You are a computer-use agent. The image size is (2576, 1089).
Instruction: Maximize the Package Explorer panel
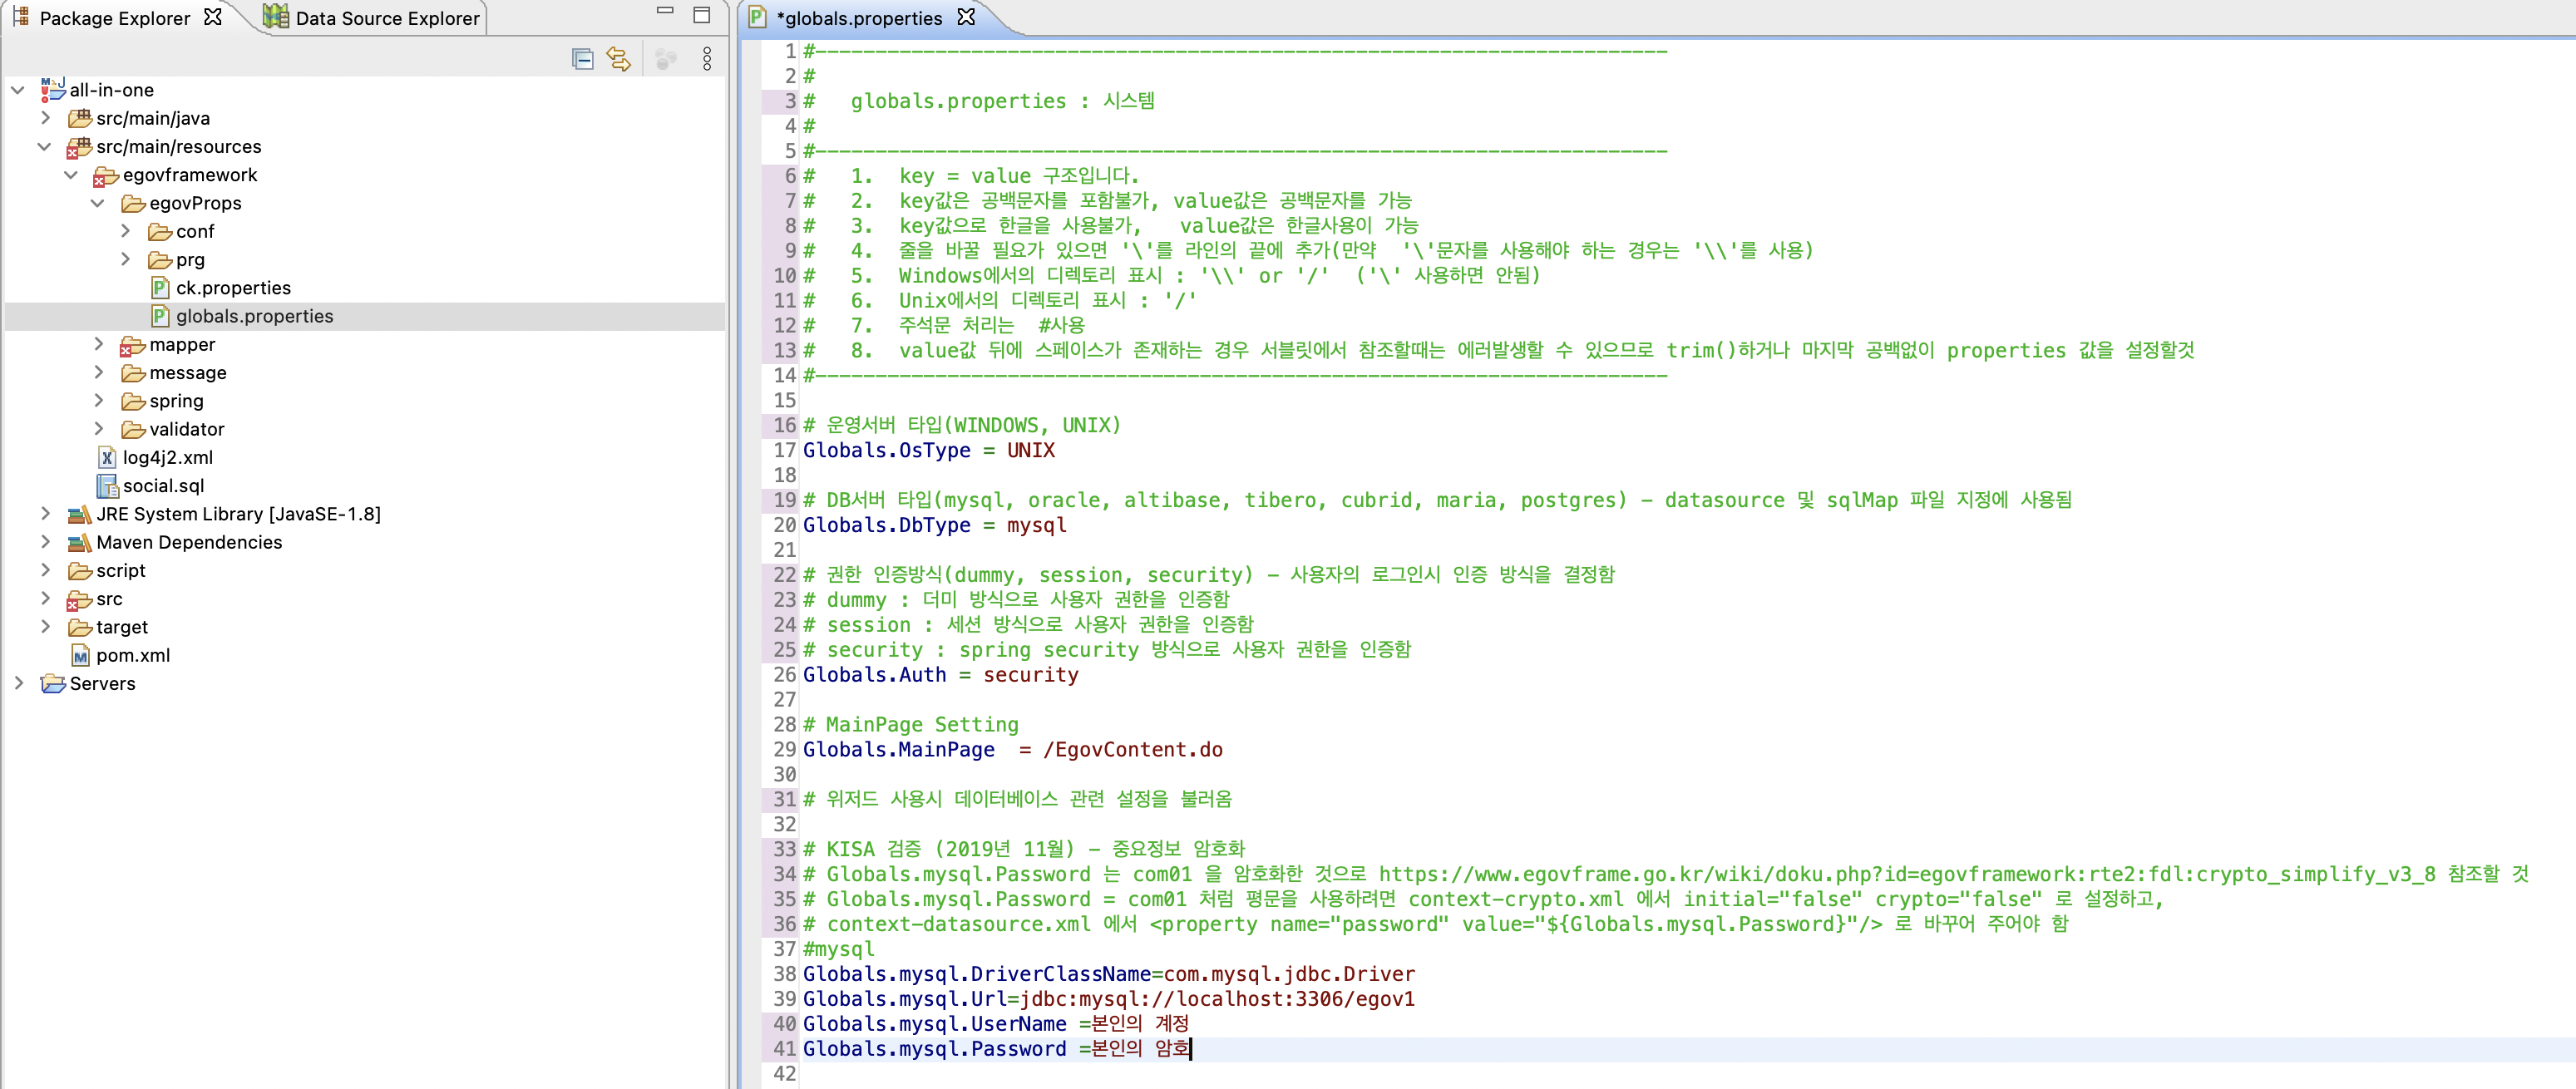[702, 15]
